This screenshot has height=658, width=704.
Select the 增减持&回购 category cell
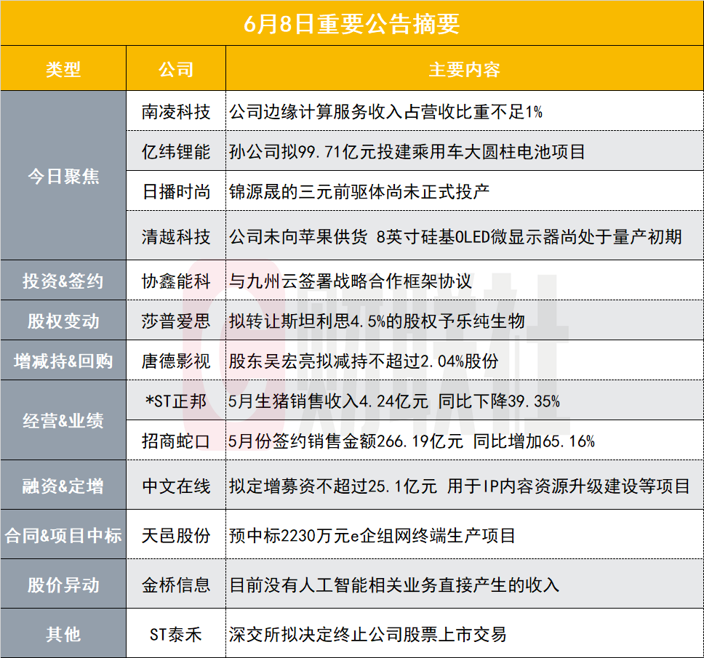pos(63,361)
